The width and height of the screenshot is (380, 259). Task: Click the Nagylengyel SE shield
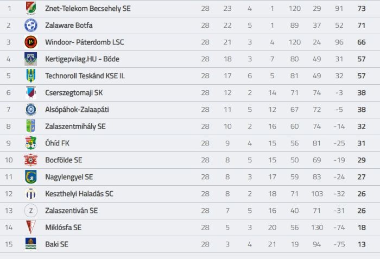point(31,177)
